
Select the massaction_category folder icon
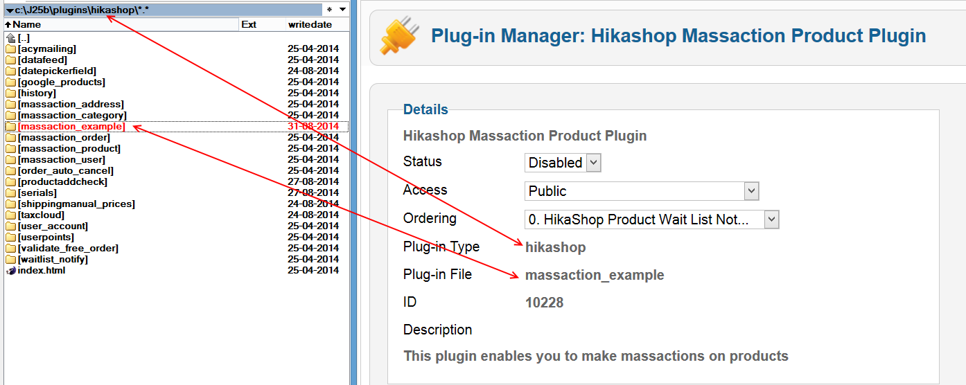tap(10, 116)
